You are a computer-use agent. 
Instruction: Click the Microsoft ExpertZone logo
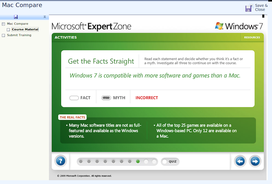91,26
